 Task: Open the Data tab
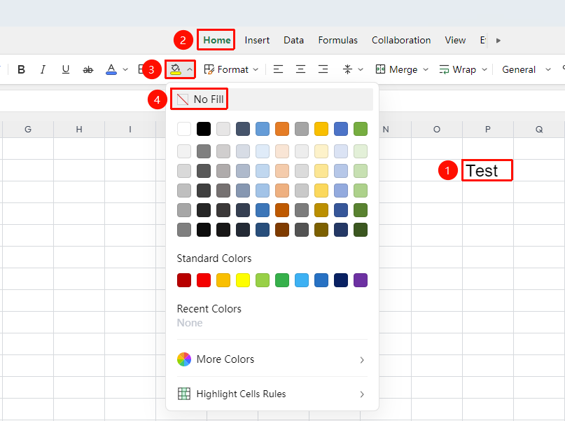[293, 40]
